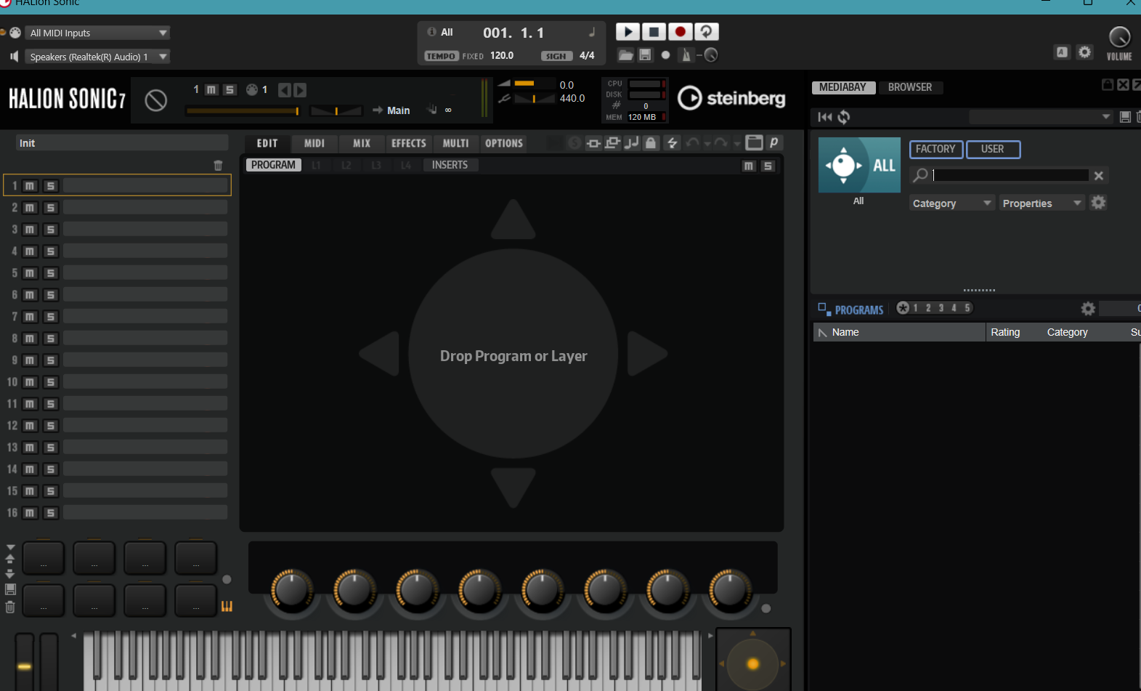The height and width of the screenshot is (691, 1141).
Task: Click the two-notes icon in edit toolbar
Action: point(632,143)
